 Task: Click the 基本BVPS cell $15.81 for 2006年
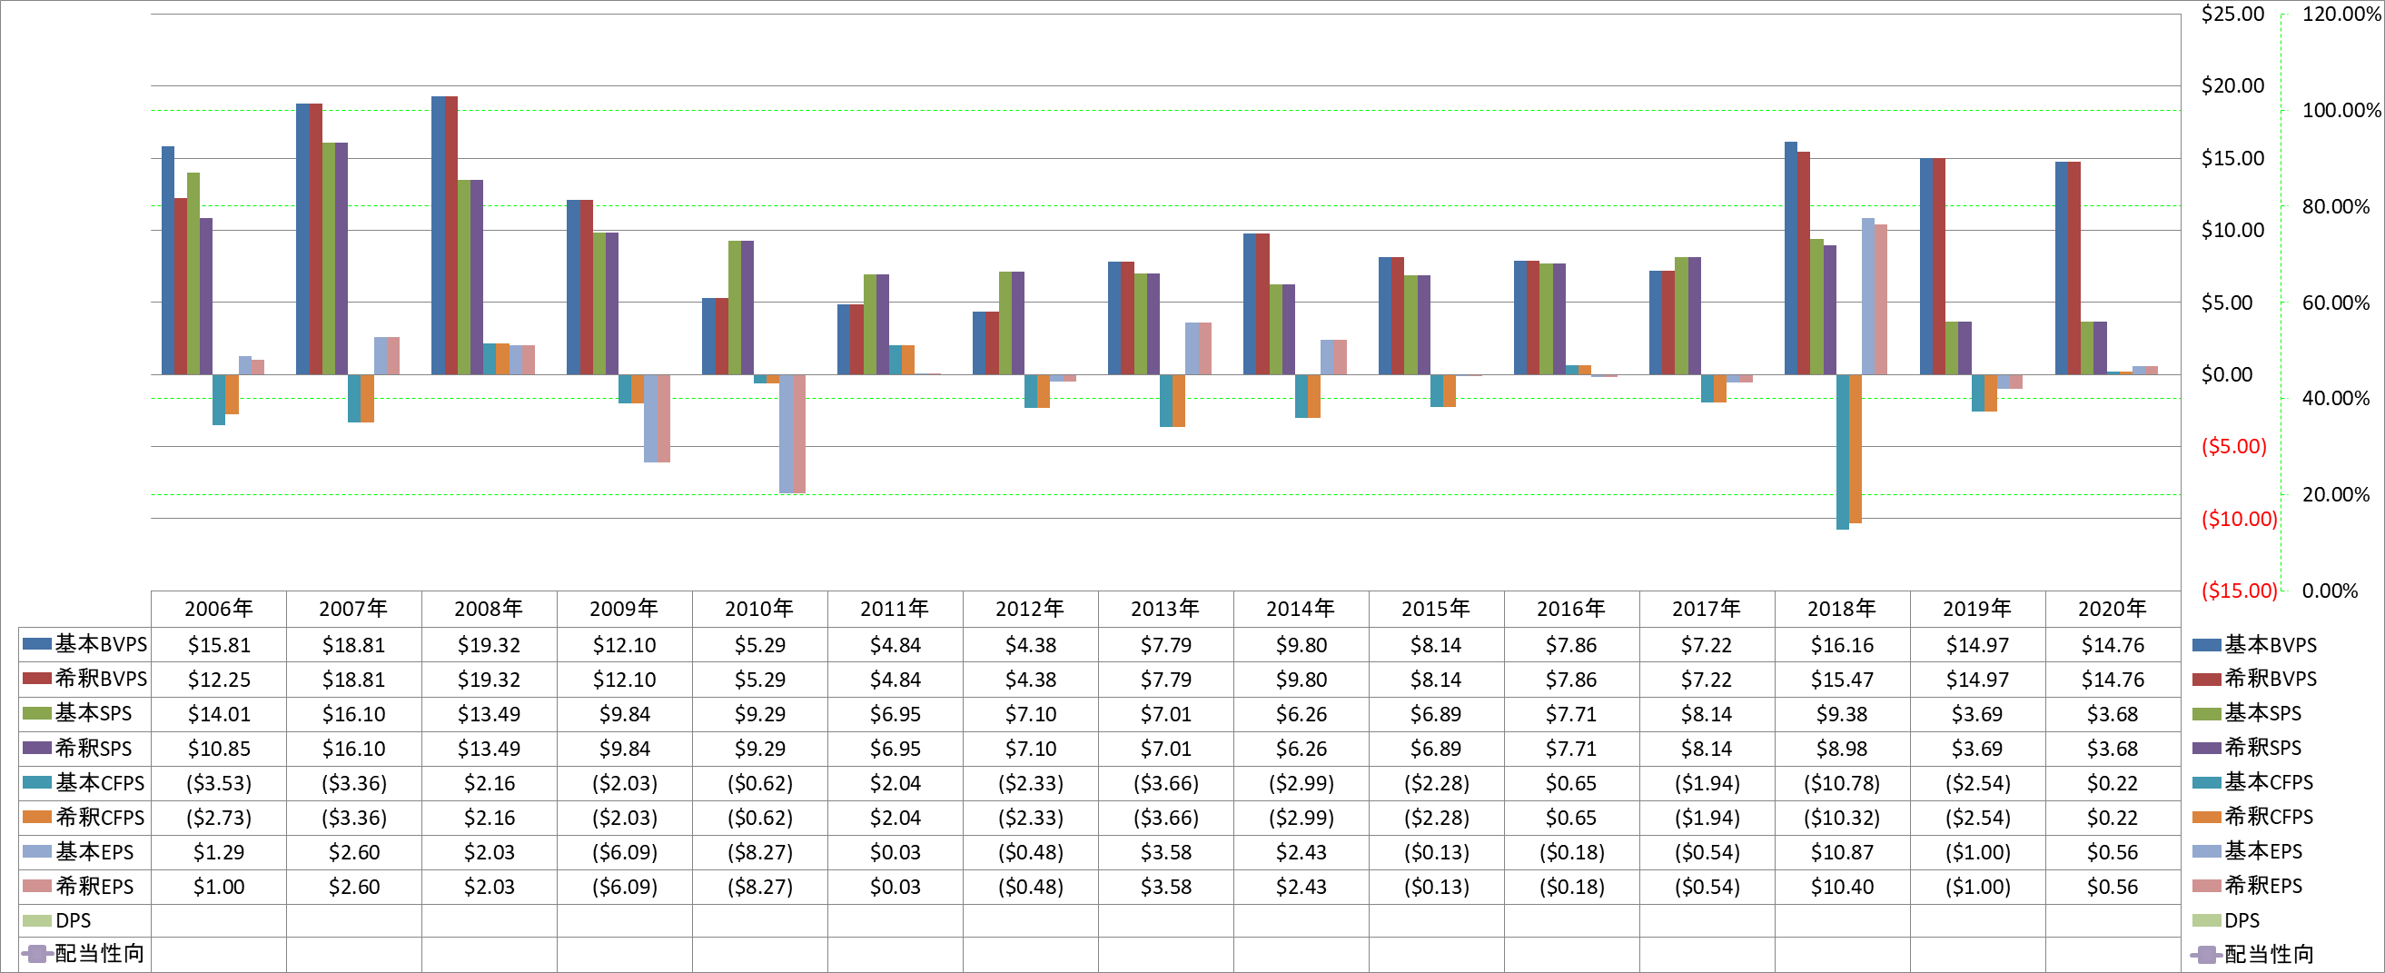[x=219, y=644]
